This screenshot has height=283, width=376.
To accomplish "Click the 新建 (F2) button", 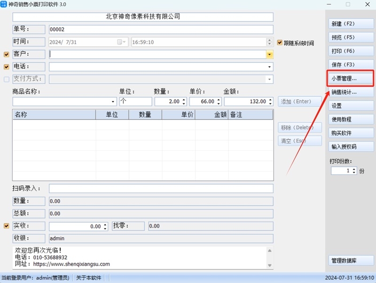I will coord(351,24).
